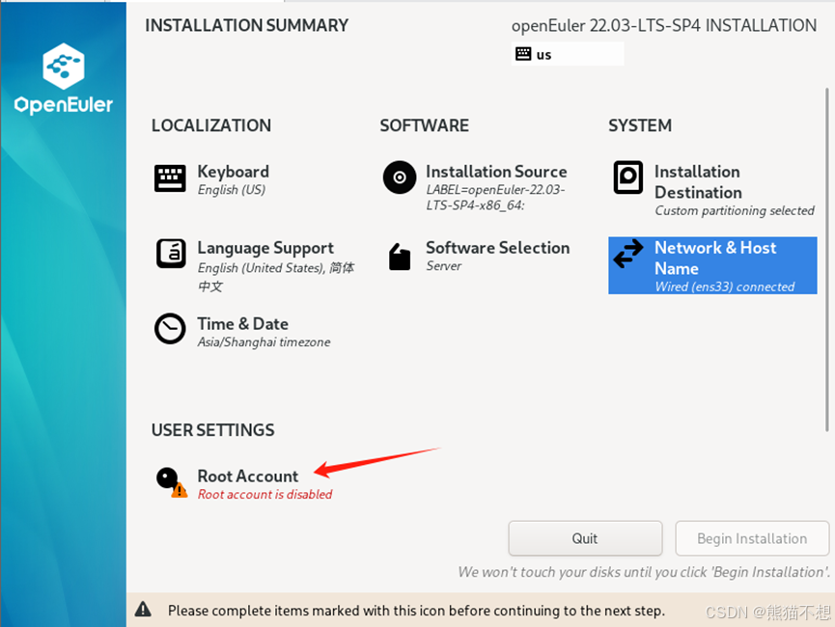Click 'LABEL=openEuler-22.03-LTS-SP4-x86_64:' source text
The width and height of the screenshot is (835, 627).
click(495, 198)
